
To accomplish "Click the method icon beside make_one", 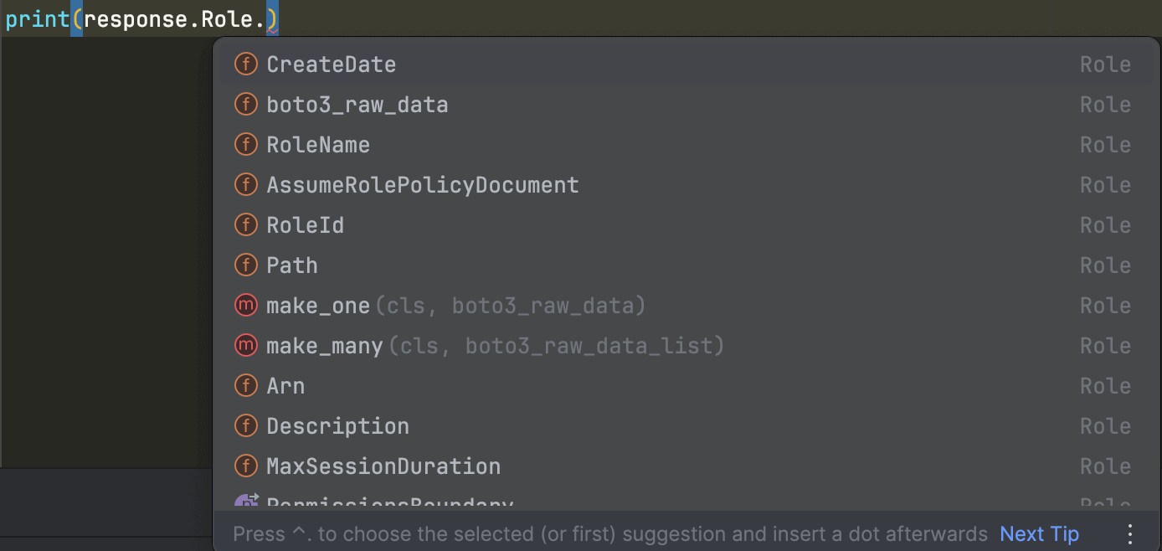I will [x=245, y=306].
